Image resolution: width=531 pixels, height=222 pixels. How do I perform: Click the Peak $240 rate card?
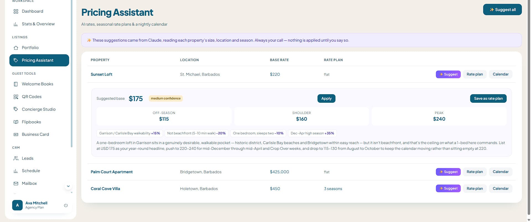(439, 117)
